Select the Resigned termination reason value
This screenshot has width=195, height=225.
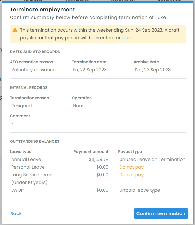click(x=21, y=106)
